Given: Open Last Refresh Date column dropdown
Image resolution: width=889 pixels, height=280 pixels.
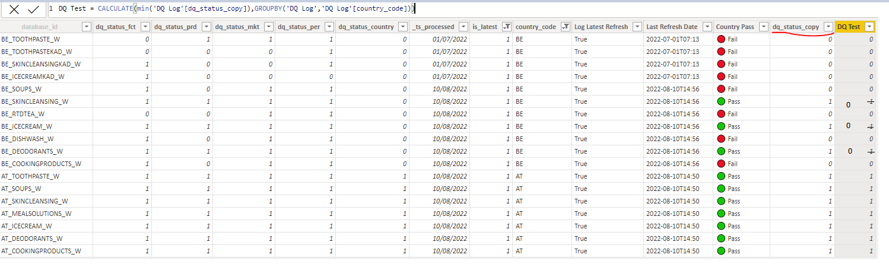Looking at the screenshot, I should pos(706,27).
